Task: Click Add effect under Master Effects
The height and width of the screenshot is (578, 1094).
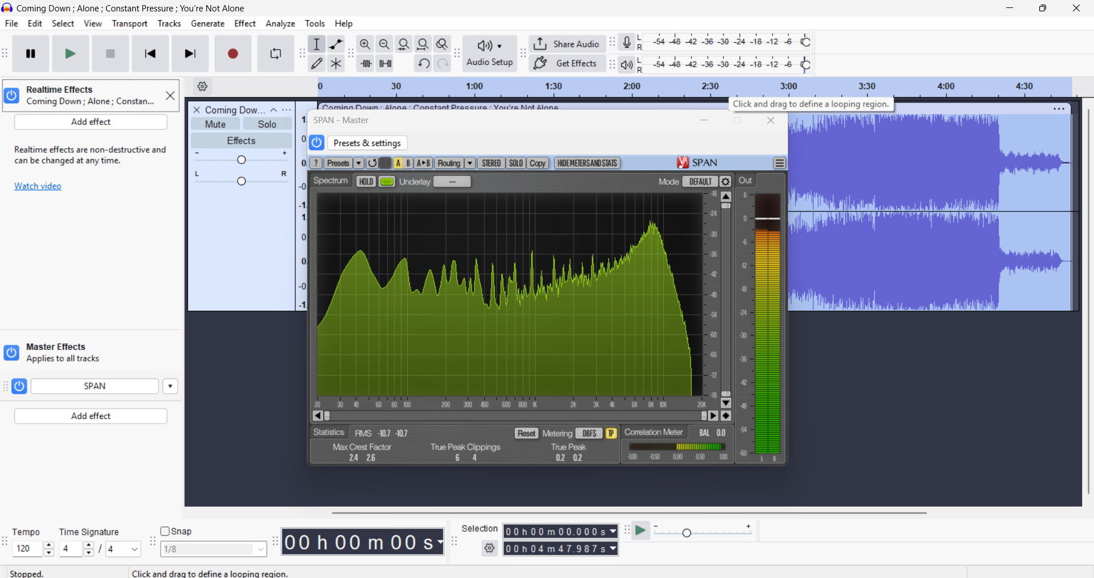Action: pos(91,416)
